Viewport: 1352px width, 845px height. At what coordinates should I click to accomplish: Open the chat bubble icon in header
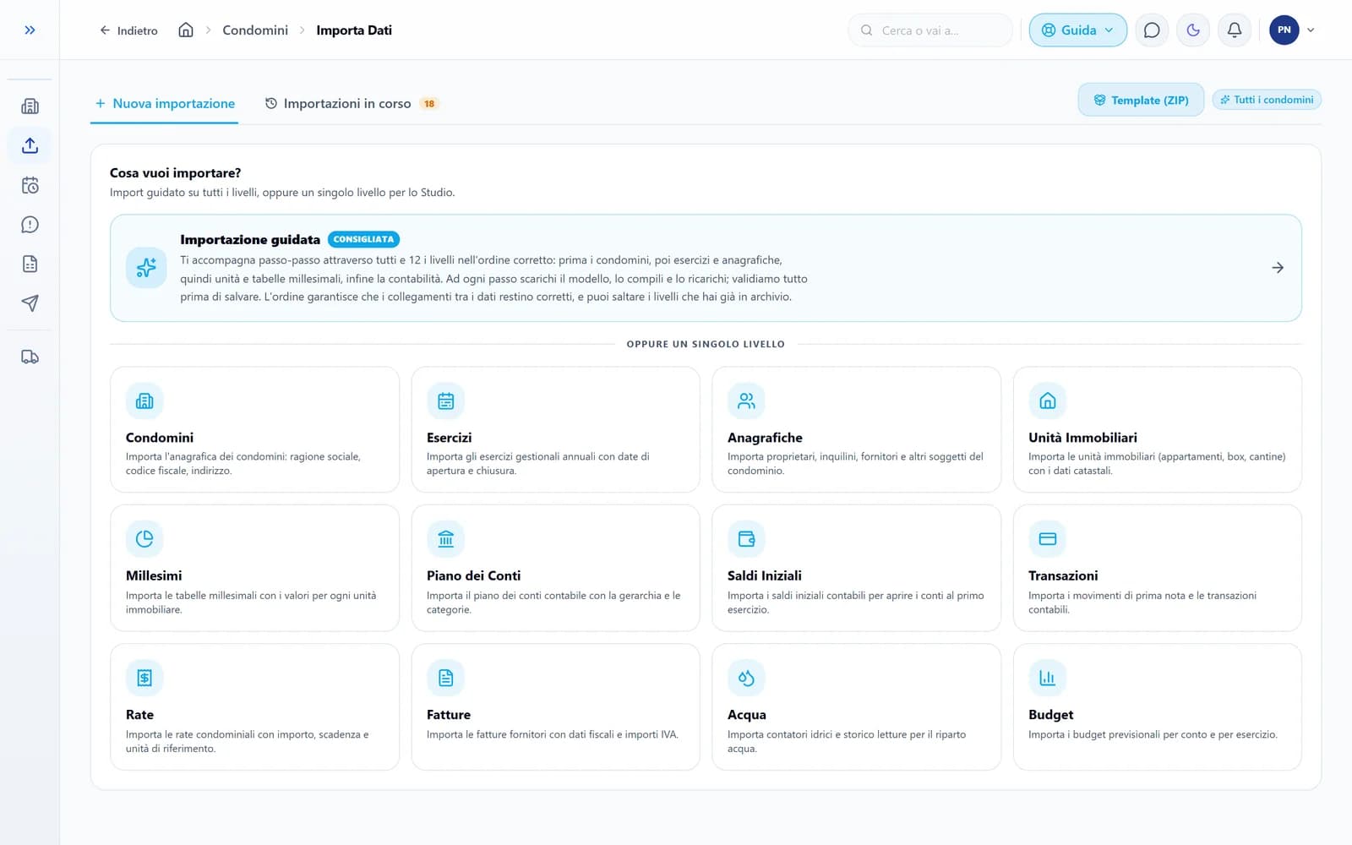pyautogui.click(x=1152, y=30)
